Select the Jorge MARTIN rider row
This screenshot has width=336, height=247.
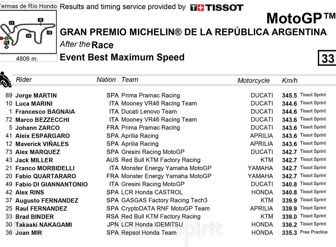coord(36,95)
